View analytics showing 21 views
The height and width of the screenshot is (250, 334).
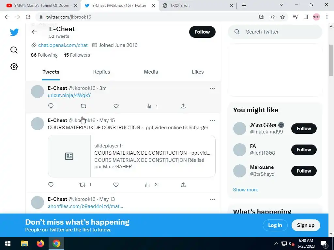pyautogui.click(x=152, y=185)
